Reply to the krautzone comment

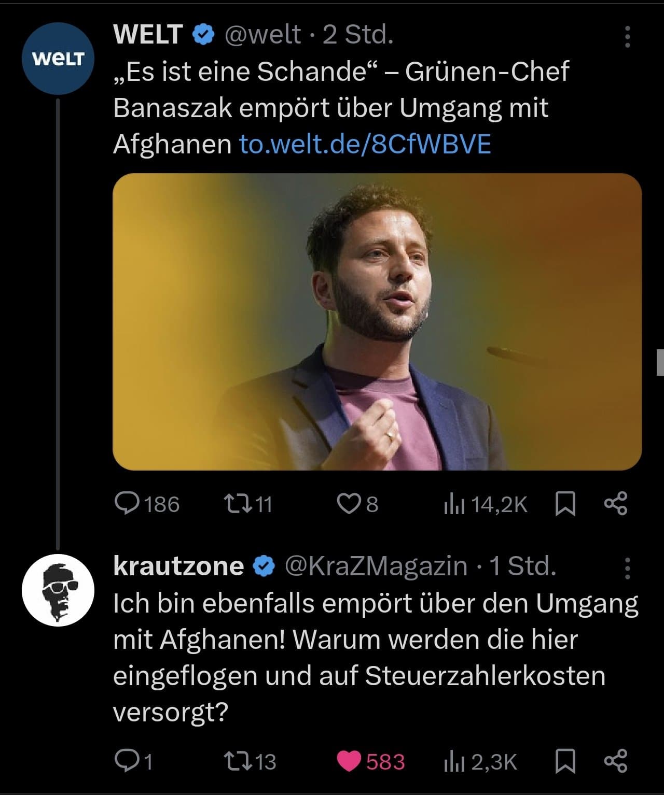tap(126, 761)
